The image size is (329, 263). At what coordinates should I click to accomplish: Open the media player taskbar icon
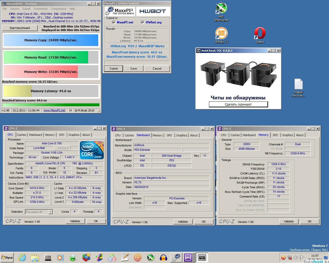pyautogui.click(x=60, y=258)
